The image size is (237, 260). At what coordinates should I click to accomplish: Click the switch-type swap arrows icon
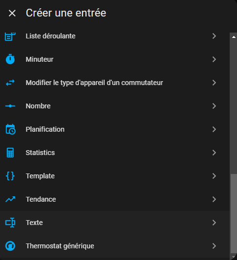(10, 83)
